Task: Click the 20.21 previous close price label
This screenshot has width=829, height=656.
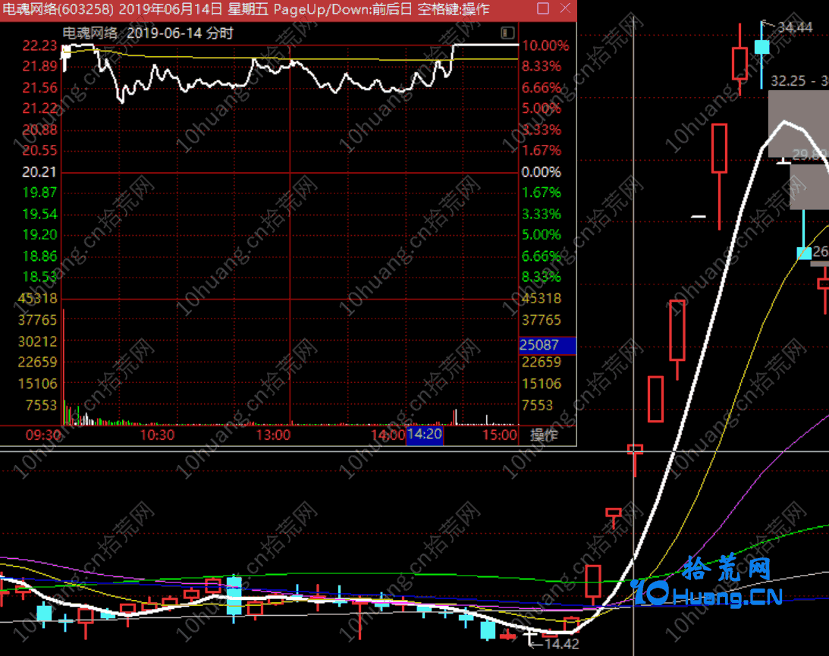Action: pyautogui.click(x=39, y=172)
